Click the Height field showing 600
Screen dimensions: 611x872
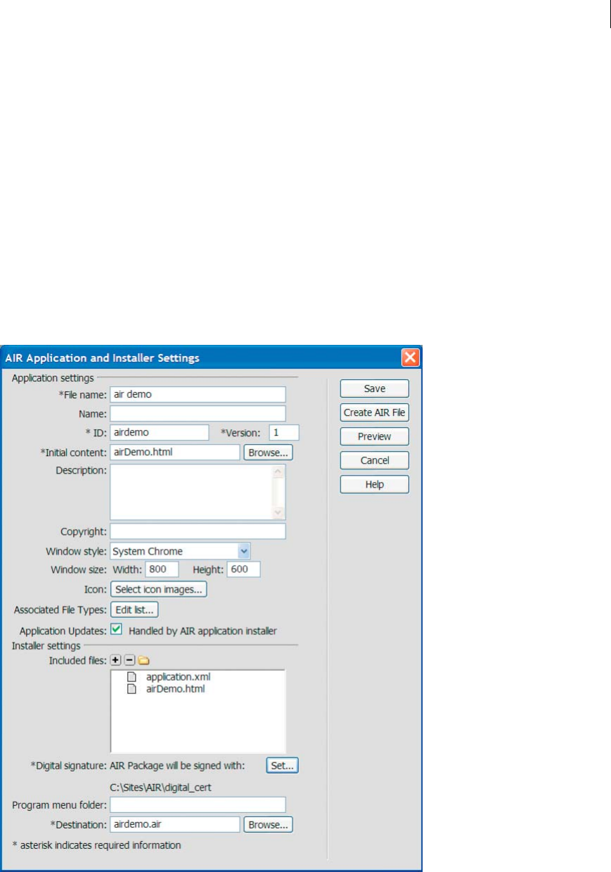pyautogui.click(x=243, y=569)
